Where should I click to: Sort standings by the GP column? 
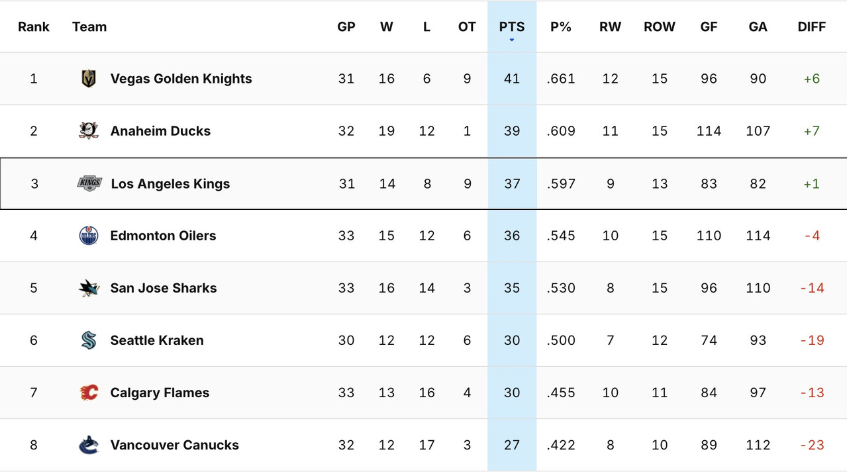346,26
